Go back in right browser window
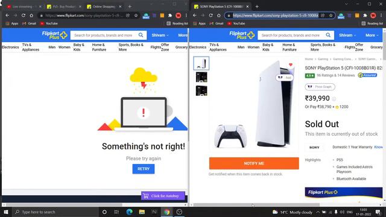 click(194, 16)
